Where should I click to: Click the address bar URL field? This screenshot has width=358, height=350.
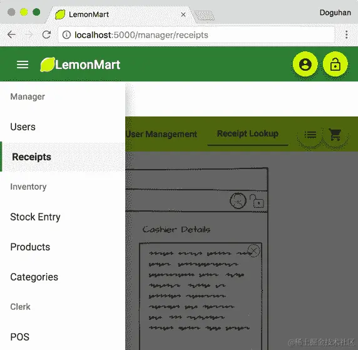tap(197, 34)
